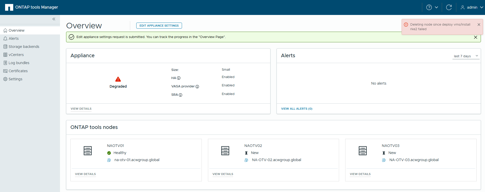Open the Alerts page in the sidebar
The image size is (485, 192).
coord(14,39)
